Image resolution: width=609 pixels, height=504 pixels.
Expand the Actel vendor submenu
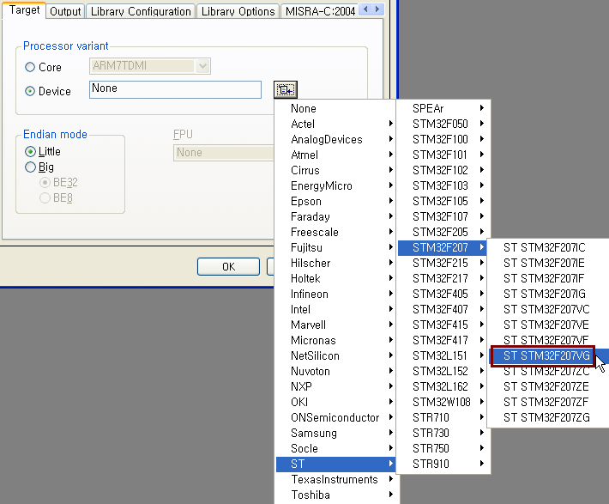click(x=335, y=124)
